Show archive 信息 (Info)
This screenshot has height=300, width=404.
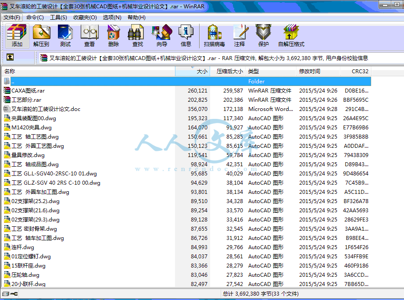point(186,36)
